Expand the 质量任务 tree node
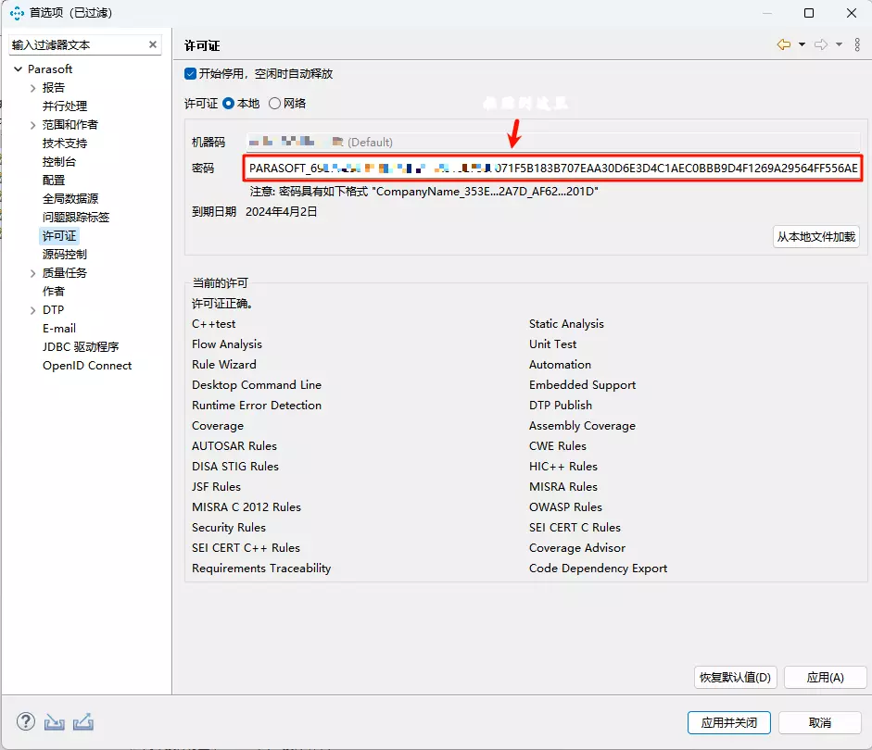This screenshot has width=872, height=750. click(32, 273)
